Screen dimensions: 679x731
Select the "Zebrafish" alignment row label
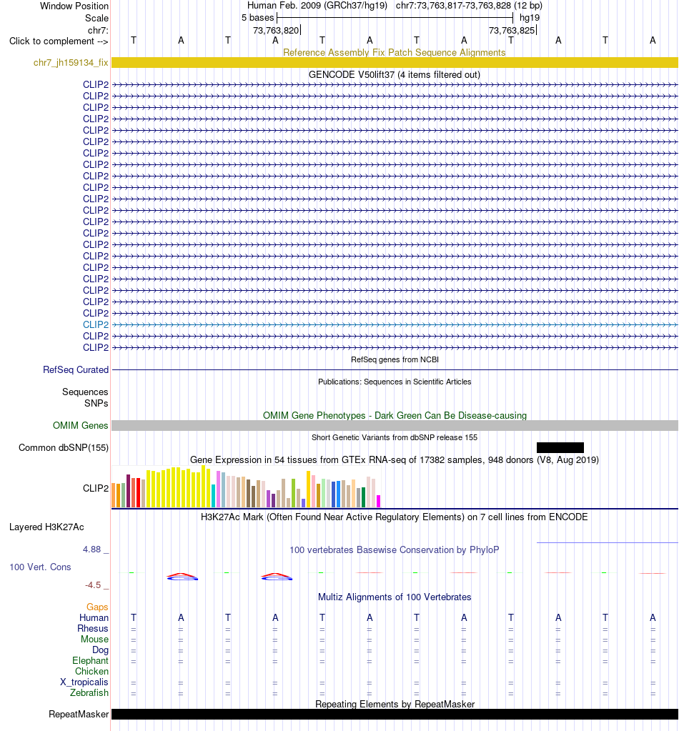pos(89,692)
